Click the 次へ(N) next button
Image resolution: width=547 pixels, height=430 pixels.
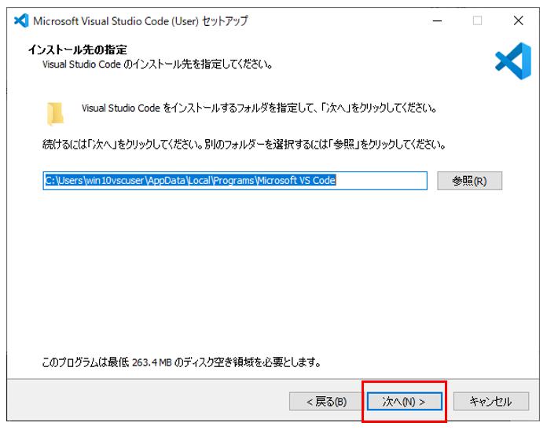tap(404, 402)
